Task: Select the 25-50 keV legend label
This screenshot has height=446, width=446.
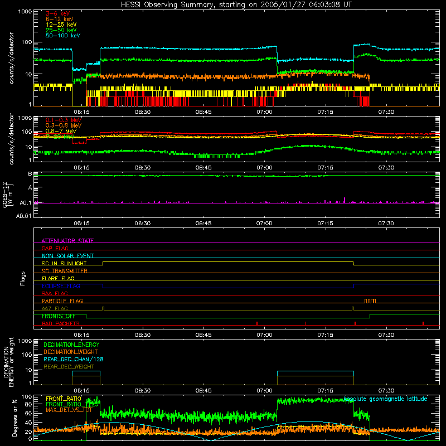Action: point(61,30)
